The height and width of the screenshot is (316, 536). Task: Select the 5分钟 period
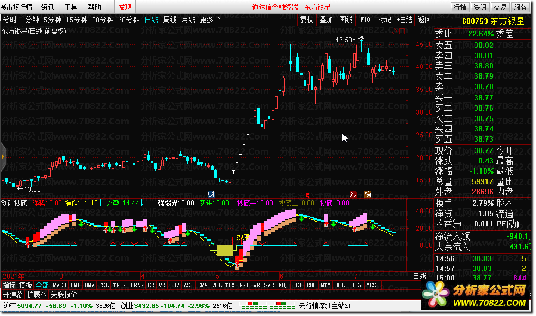tap(52, 20)
